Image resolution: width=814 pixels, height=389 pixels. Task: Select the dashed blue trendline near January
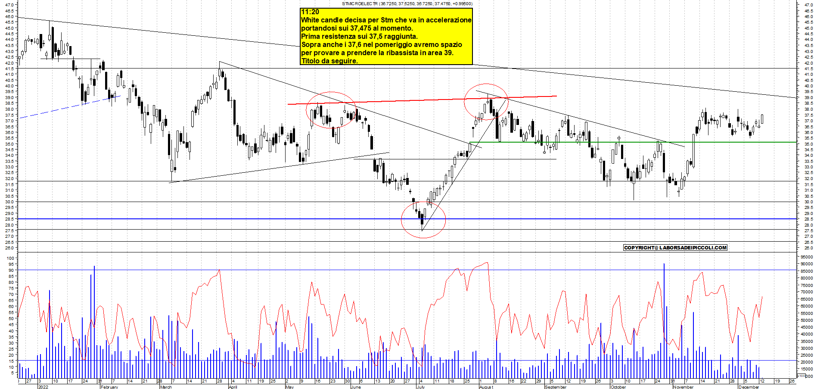pos(70,107)
